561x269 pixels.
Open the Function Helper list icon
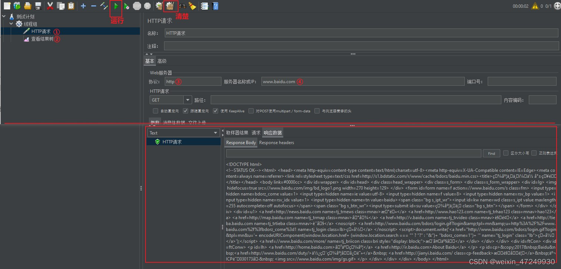point(204,6)
